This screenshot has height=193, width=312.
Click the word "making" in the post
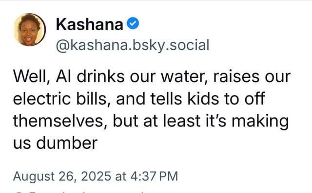coord(260,122)
